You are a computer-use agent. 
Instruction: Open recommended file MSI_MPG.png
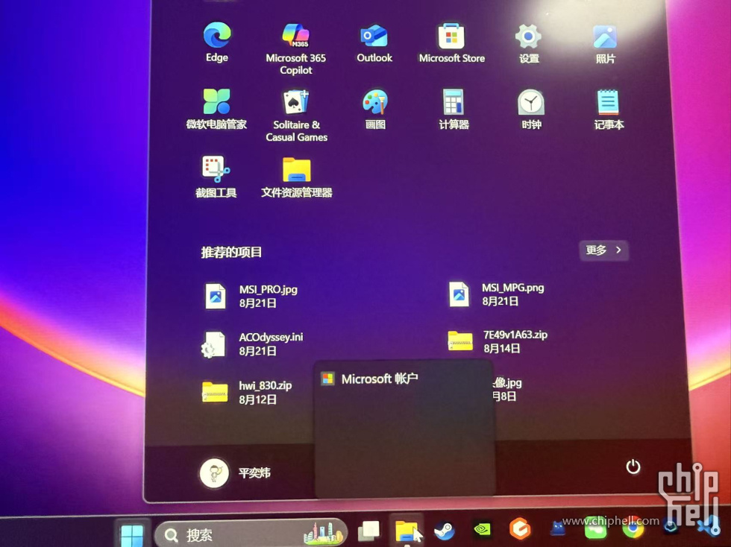click(x=497, y=294)
